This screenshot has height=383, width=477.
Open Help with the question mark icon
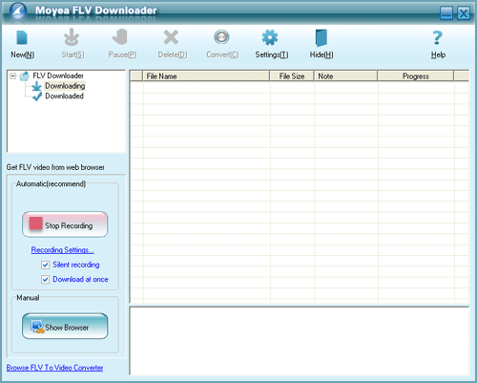[438, 37]
